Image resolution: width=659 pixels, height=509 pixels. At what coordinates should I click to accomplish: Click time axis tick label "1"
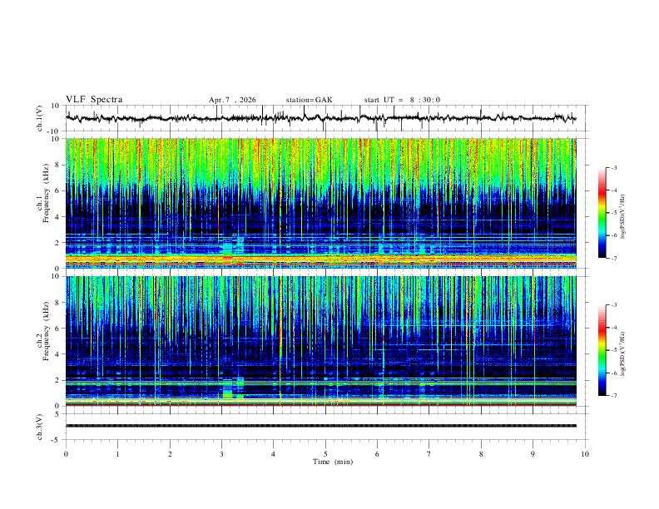pos(117,454)
